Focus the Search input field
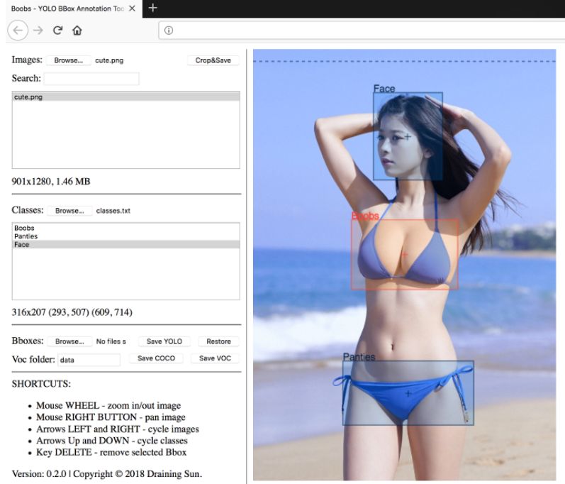 tap(91, 79)
